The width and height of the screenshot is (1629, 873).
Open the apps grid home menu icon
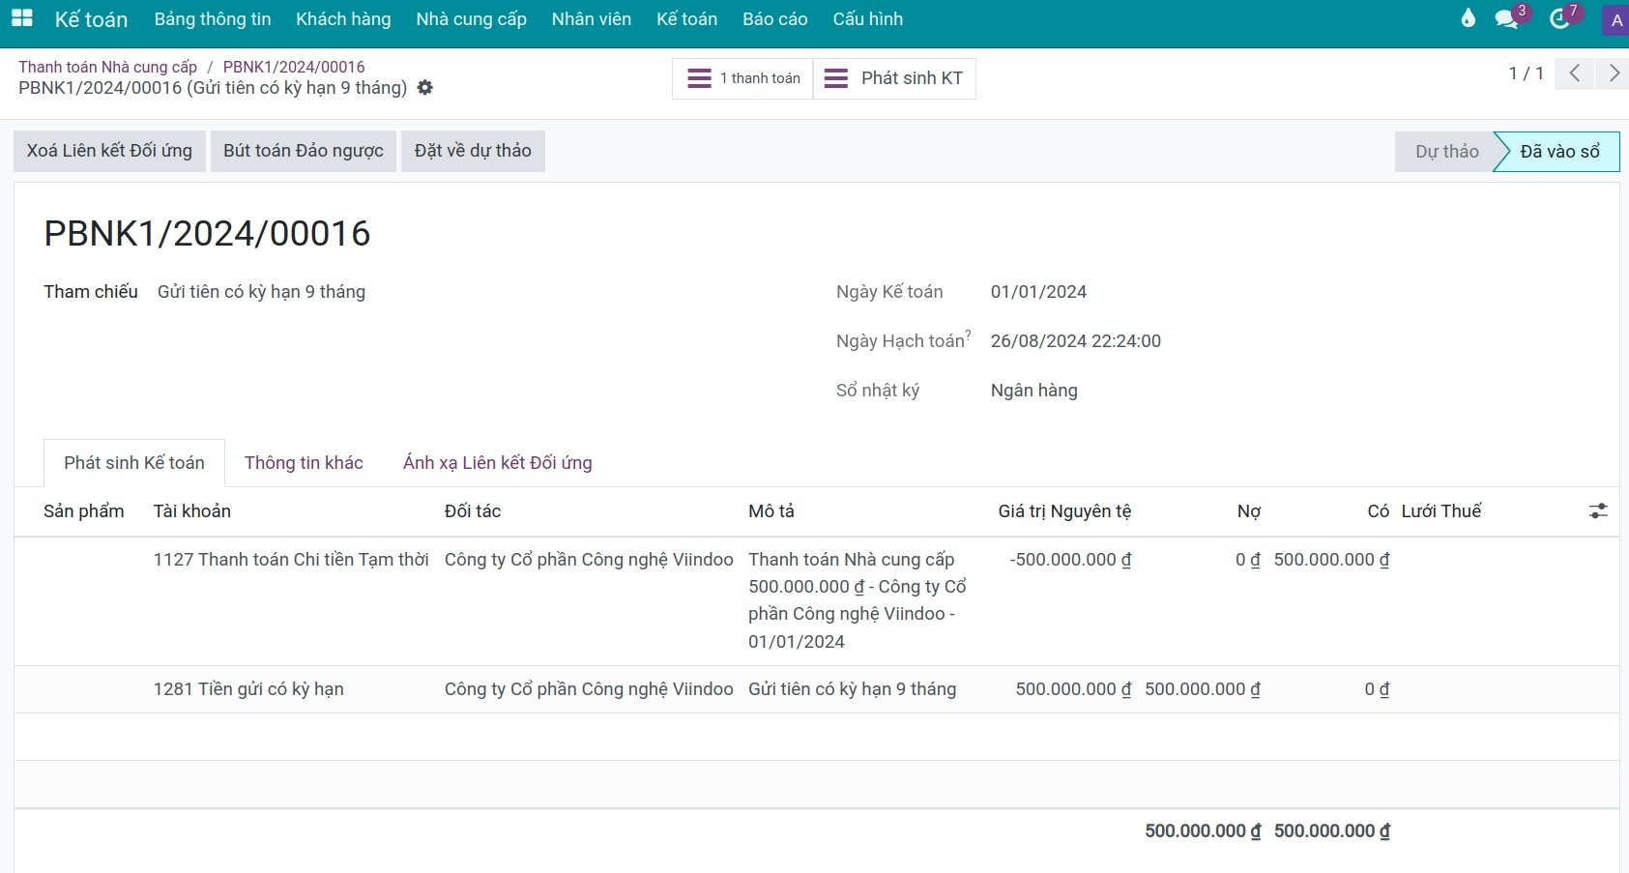21,18
